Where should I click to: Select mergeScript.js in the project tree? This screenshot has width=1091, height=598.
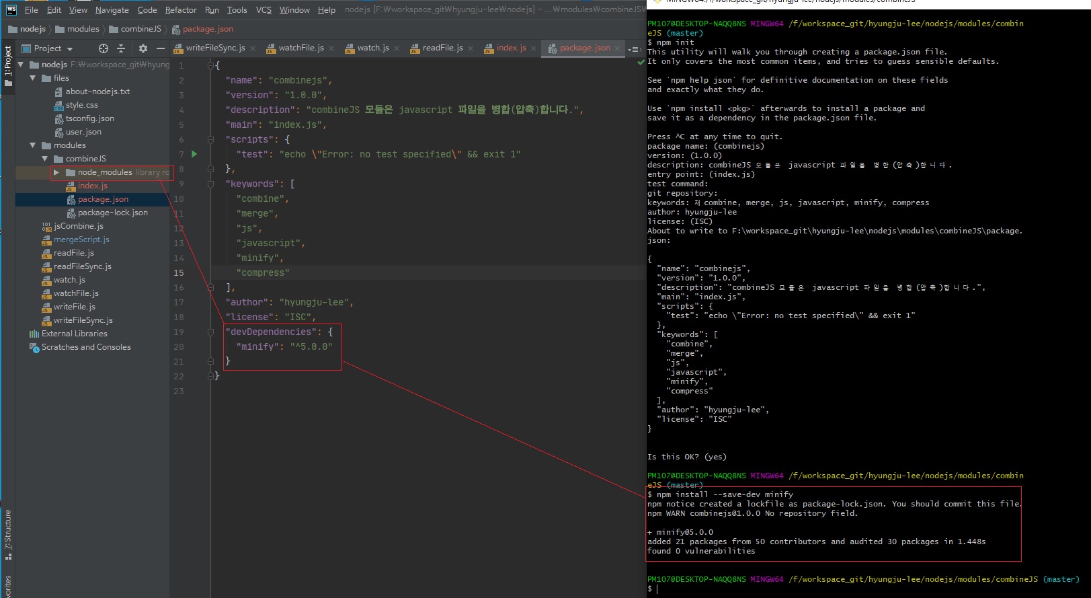tap(81, 239)
